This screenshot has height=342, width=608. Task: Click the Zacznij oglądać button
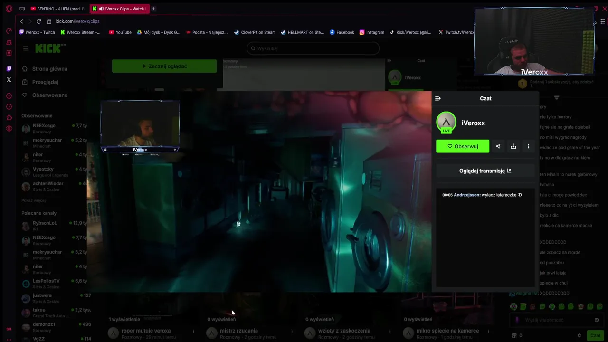(x=164, y=66)
